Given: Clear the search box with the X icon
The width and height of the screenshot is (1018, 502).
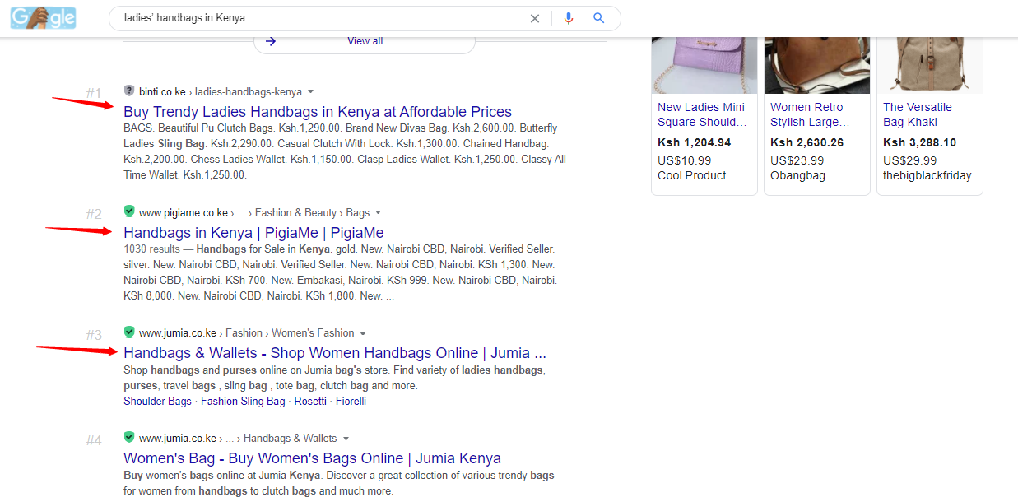Looking at the screenshot, I should (x=535, y=18).
